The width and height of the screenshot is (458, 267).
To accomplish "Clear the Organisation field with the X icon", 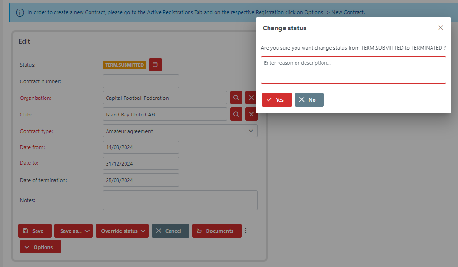I will pyautogui.click(x=251, y=98).
